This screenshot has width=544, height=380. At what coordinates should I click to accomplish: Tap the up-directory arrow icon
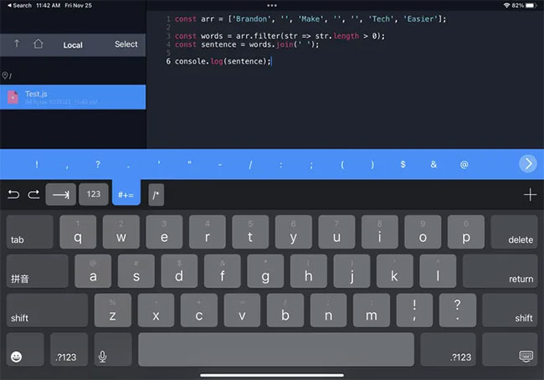[x=16, y=44]
